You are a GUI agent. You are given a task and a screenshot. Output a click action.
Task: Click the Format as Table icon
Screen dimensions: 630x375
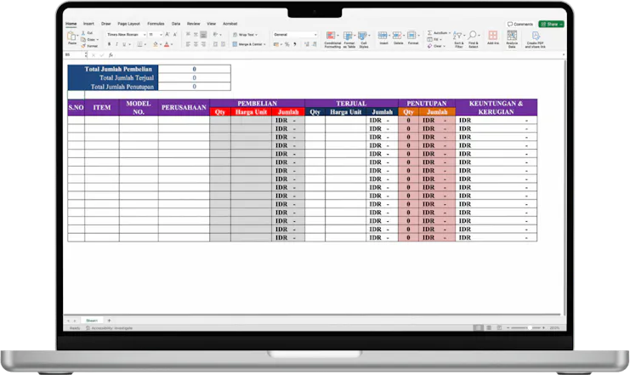click(349, 39)
